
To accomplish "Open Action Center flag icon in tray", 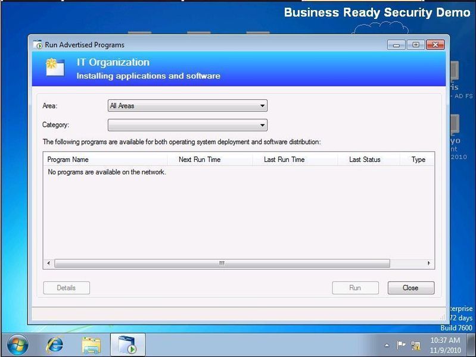I will [401, 345].
